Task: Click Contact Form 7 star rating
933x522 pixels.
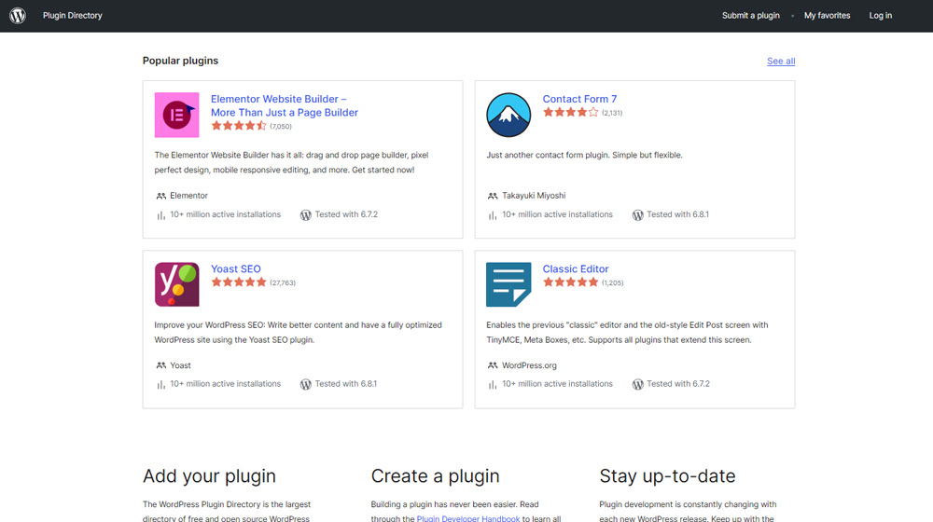Action: pyautogui.click(x=571, y=113)
